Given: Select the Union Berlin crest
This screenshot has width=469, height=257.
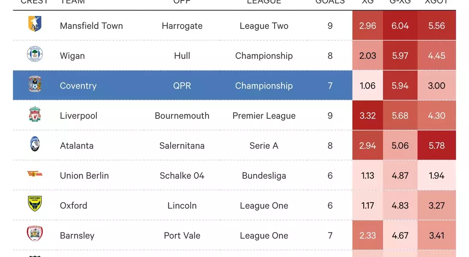Looking at the screenshot, I should [x=35, y=174].
